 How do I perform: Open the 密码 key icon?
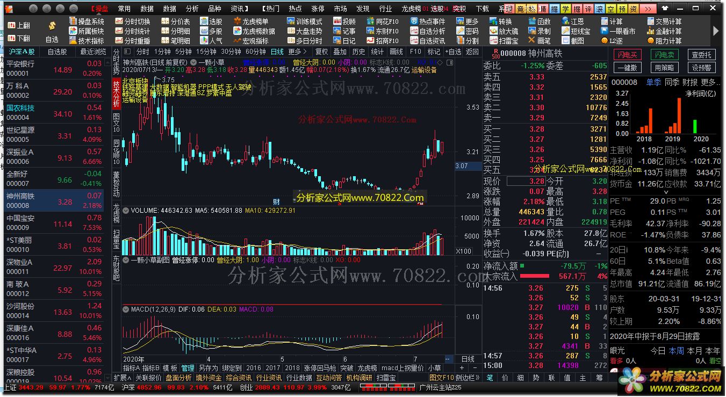pyautogui.click(x=460, y=31)
